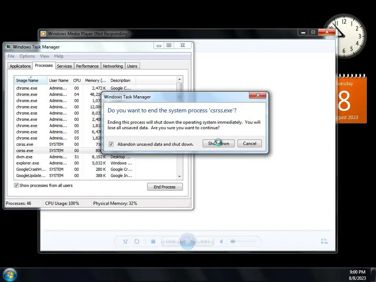Screen dimensions: 376x282
Task: Select chrome.exe row with 04 CPU
Action: 58,94
